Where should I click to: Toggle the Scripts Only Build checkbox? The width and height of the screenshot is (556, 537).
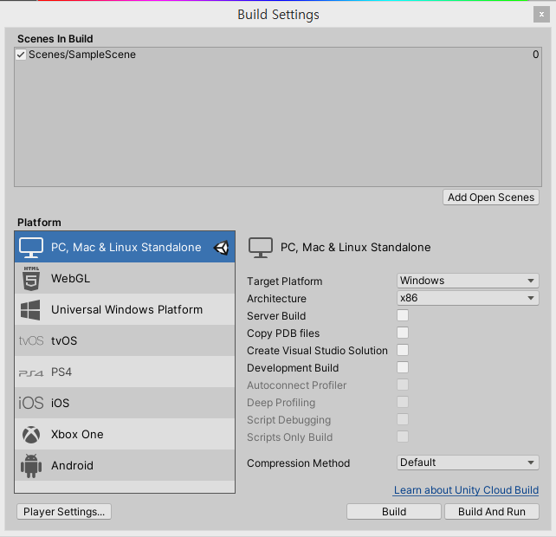click(403, 437)
